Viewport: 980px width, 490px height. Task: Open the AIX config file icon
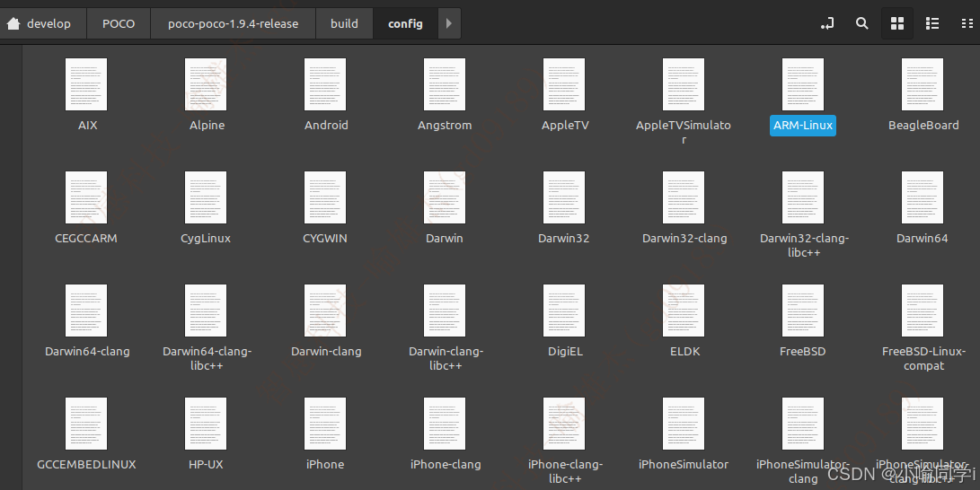(86, 84)
